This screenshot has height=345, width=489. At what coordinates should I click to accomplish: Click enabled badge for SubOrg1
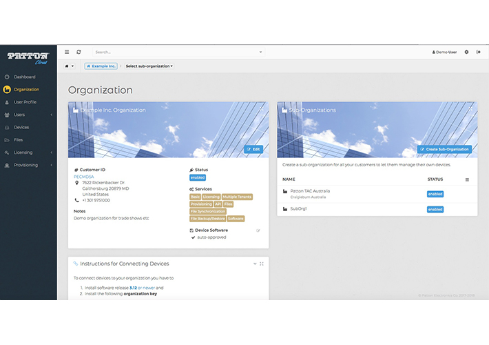(x=435, y=209)
